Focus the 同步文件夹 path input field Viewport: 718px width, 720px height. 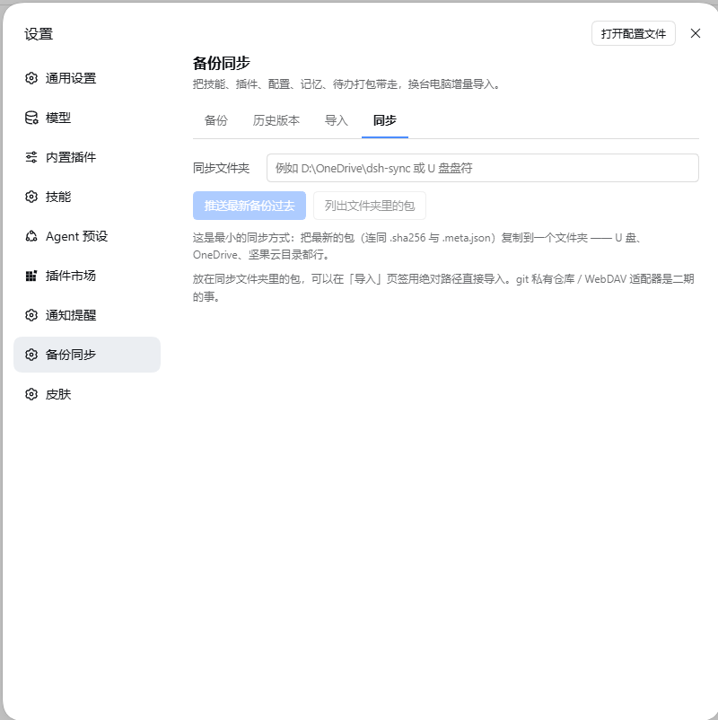pyautogui.click(x=483, y=168)
